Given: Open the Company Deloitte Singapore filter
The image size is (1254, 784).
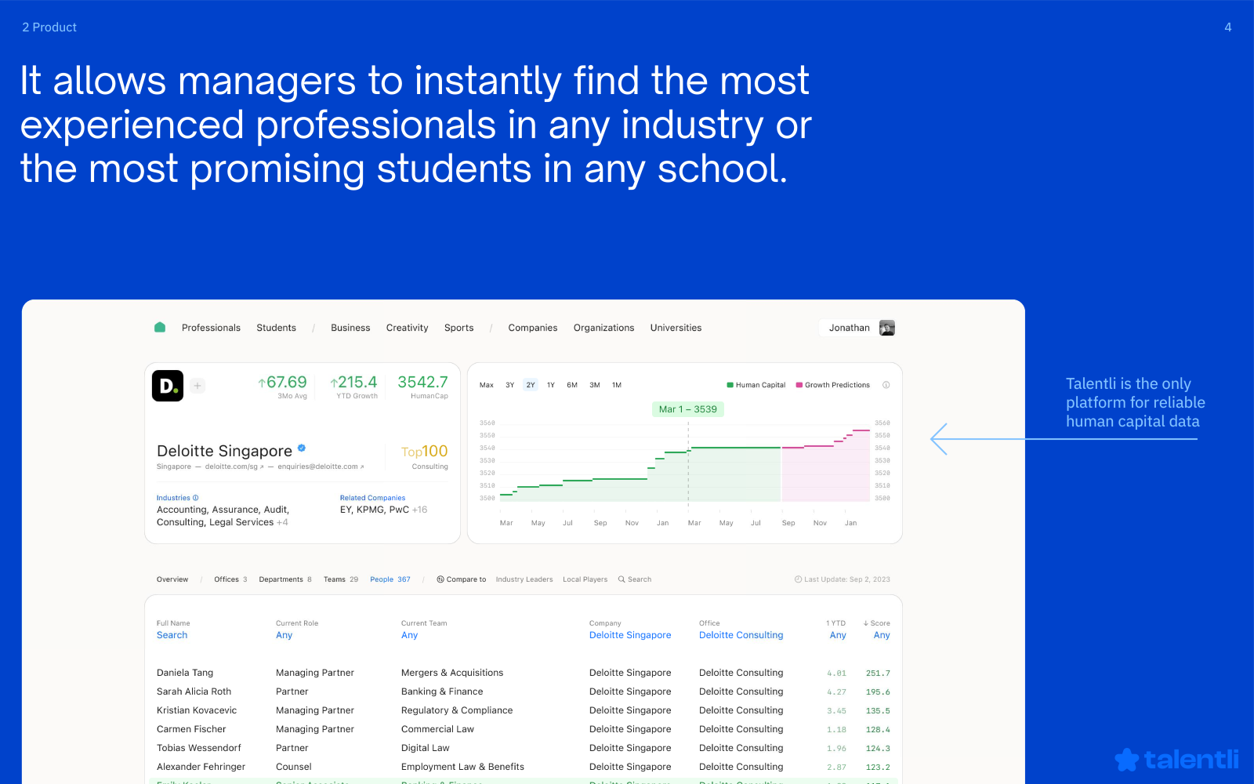Looking at the screenshot, I should click(x=630, y=635).
